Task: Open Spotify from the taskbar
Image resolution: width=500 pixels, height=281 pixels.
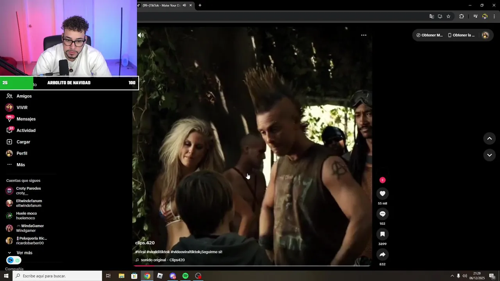Action: [186, 276]
